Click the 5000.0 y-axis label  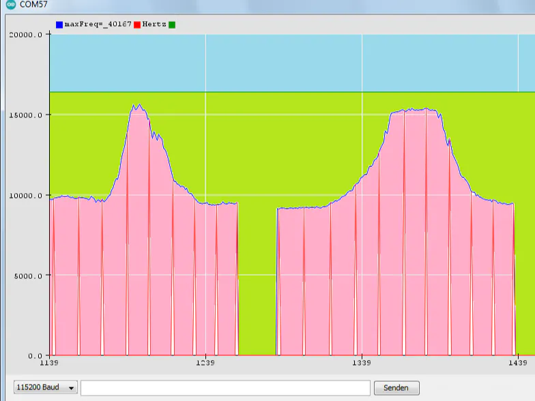coord(28,276)
